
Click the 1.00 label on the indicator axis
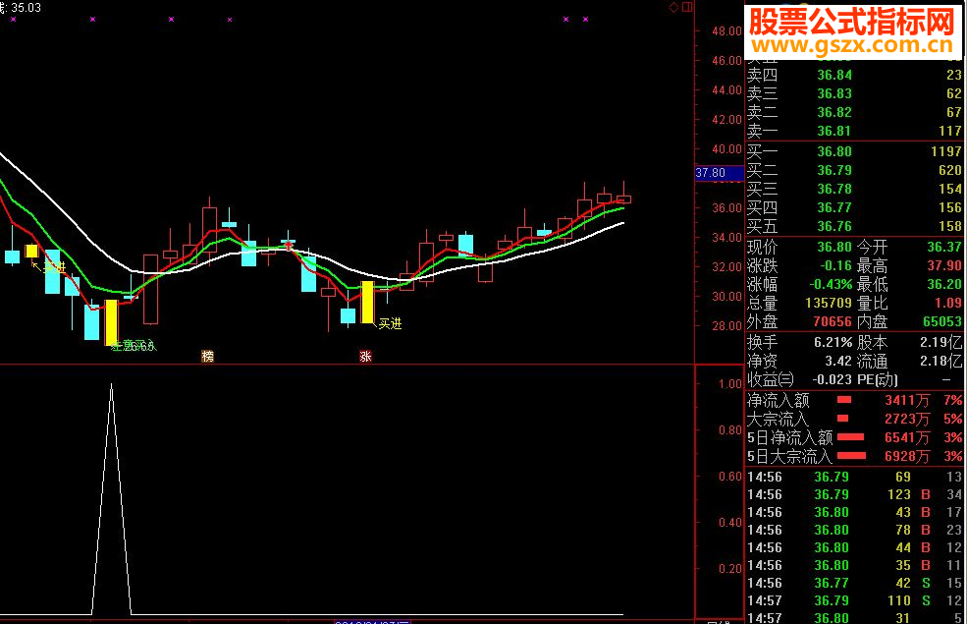(x=730, y=384)
